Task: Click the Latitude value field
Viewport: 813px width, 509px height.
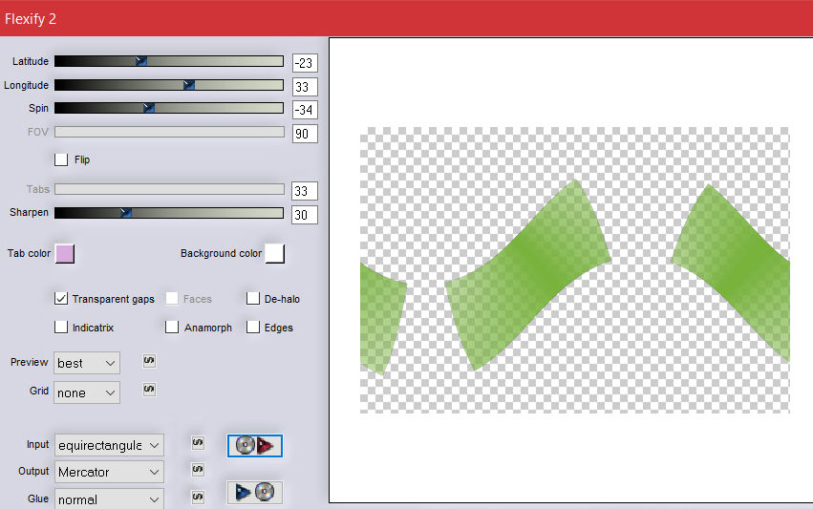Action: pos(305,63)
